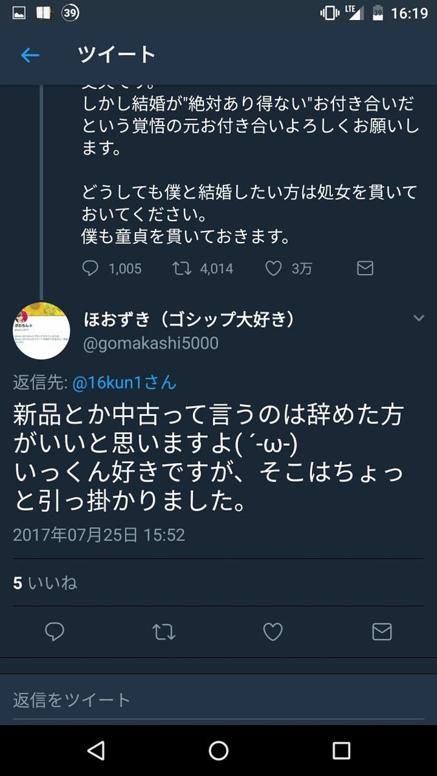Open the @16kun1 mention link
This screenshot has width=437, height=776.
[124, 383]
